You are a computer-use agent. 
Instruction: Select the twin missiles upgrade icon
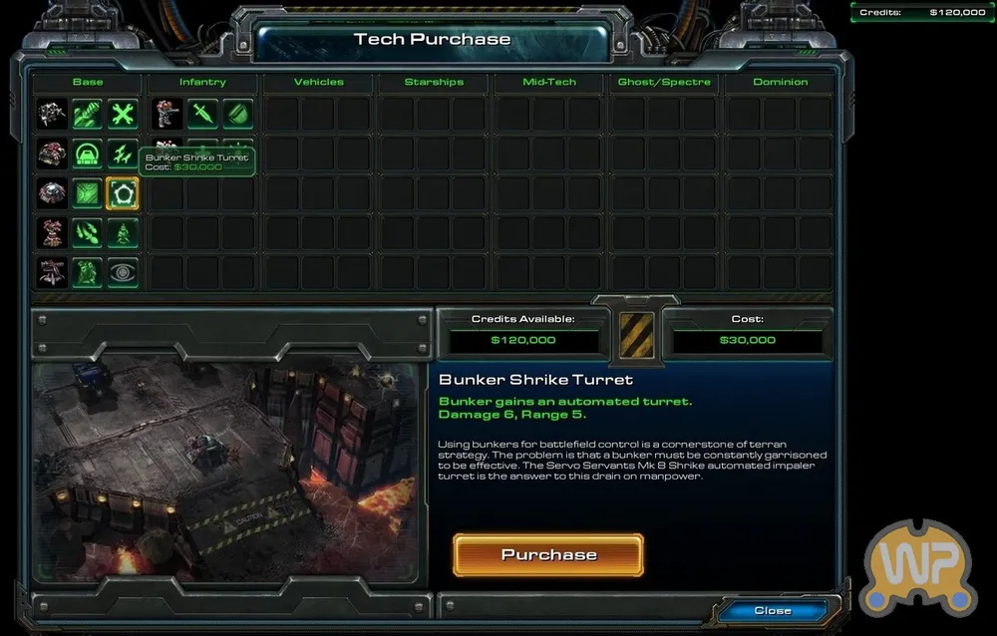click(x=123, y=154)
